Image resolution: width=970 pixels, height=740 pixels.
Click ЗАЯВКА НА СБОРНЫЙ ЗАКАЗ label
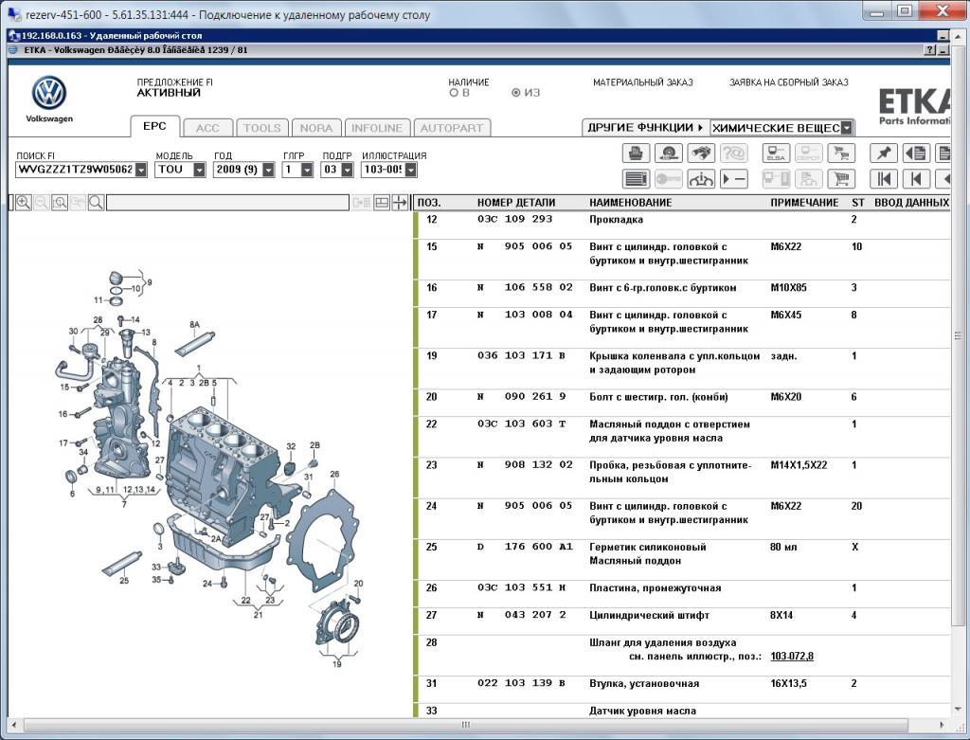point(789,82)
